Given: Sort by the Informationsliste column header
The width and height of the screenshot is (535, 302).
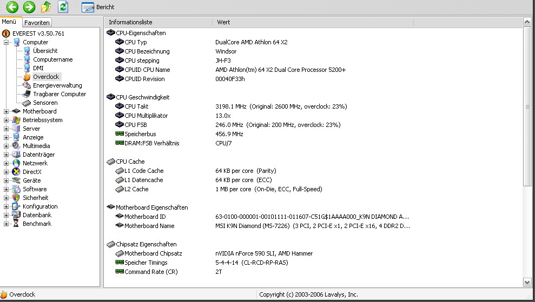Looking at the screenshot, I should [158, 22].
